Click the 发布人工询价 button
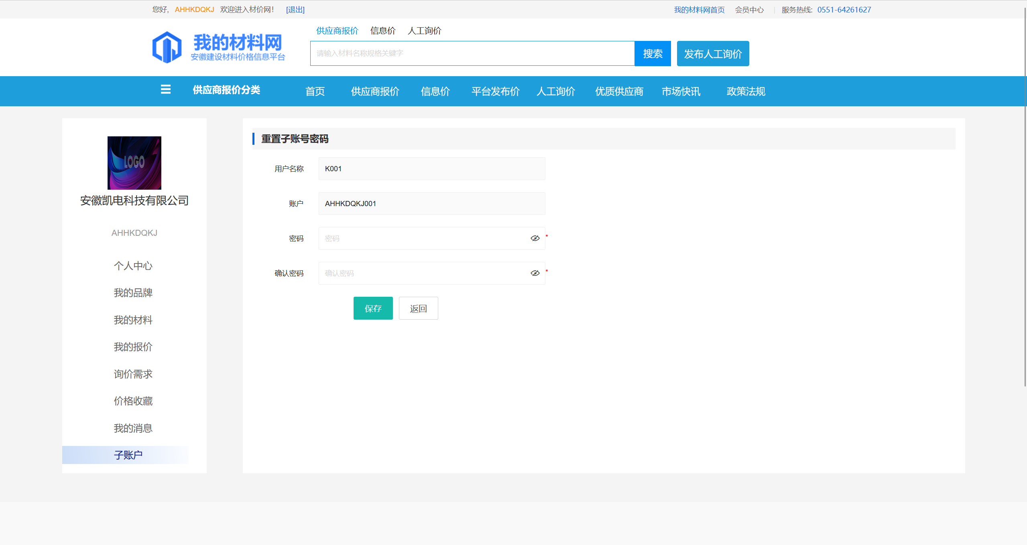Viewport: 1027px width, 545px height. click(712, 54)
